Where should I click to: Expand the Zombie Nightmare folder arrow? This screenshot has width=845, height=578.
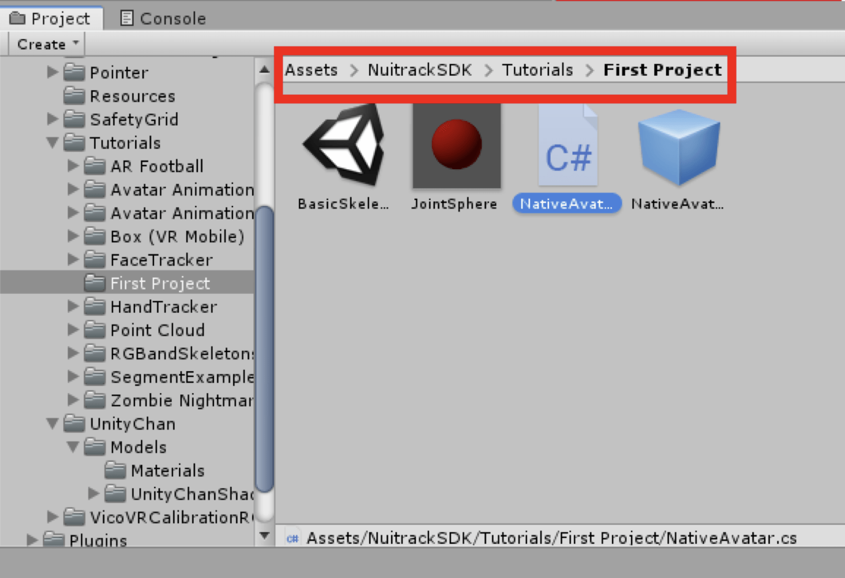click(x=73, y=400)
